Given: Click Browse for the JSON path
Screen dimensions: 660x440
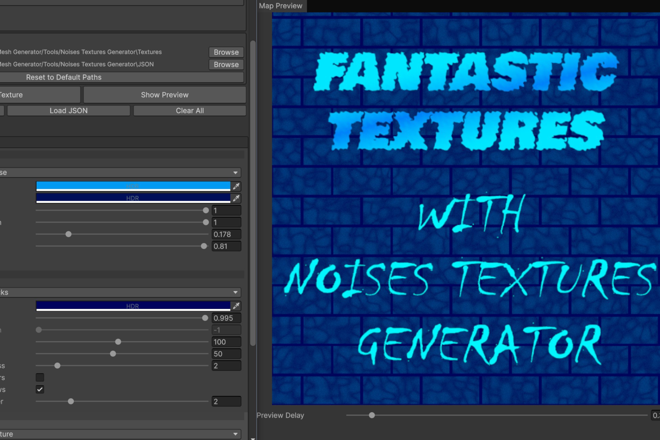Looking at the screenshot, I should [x=226, y=64].
